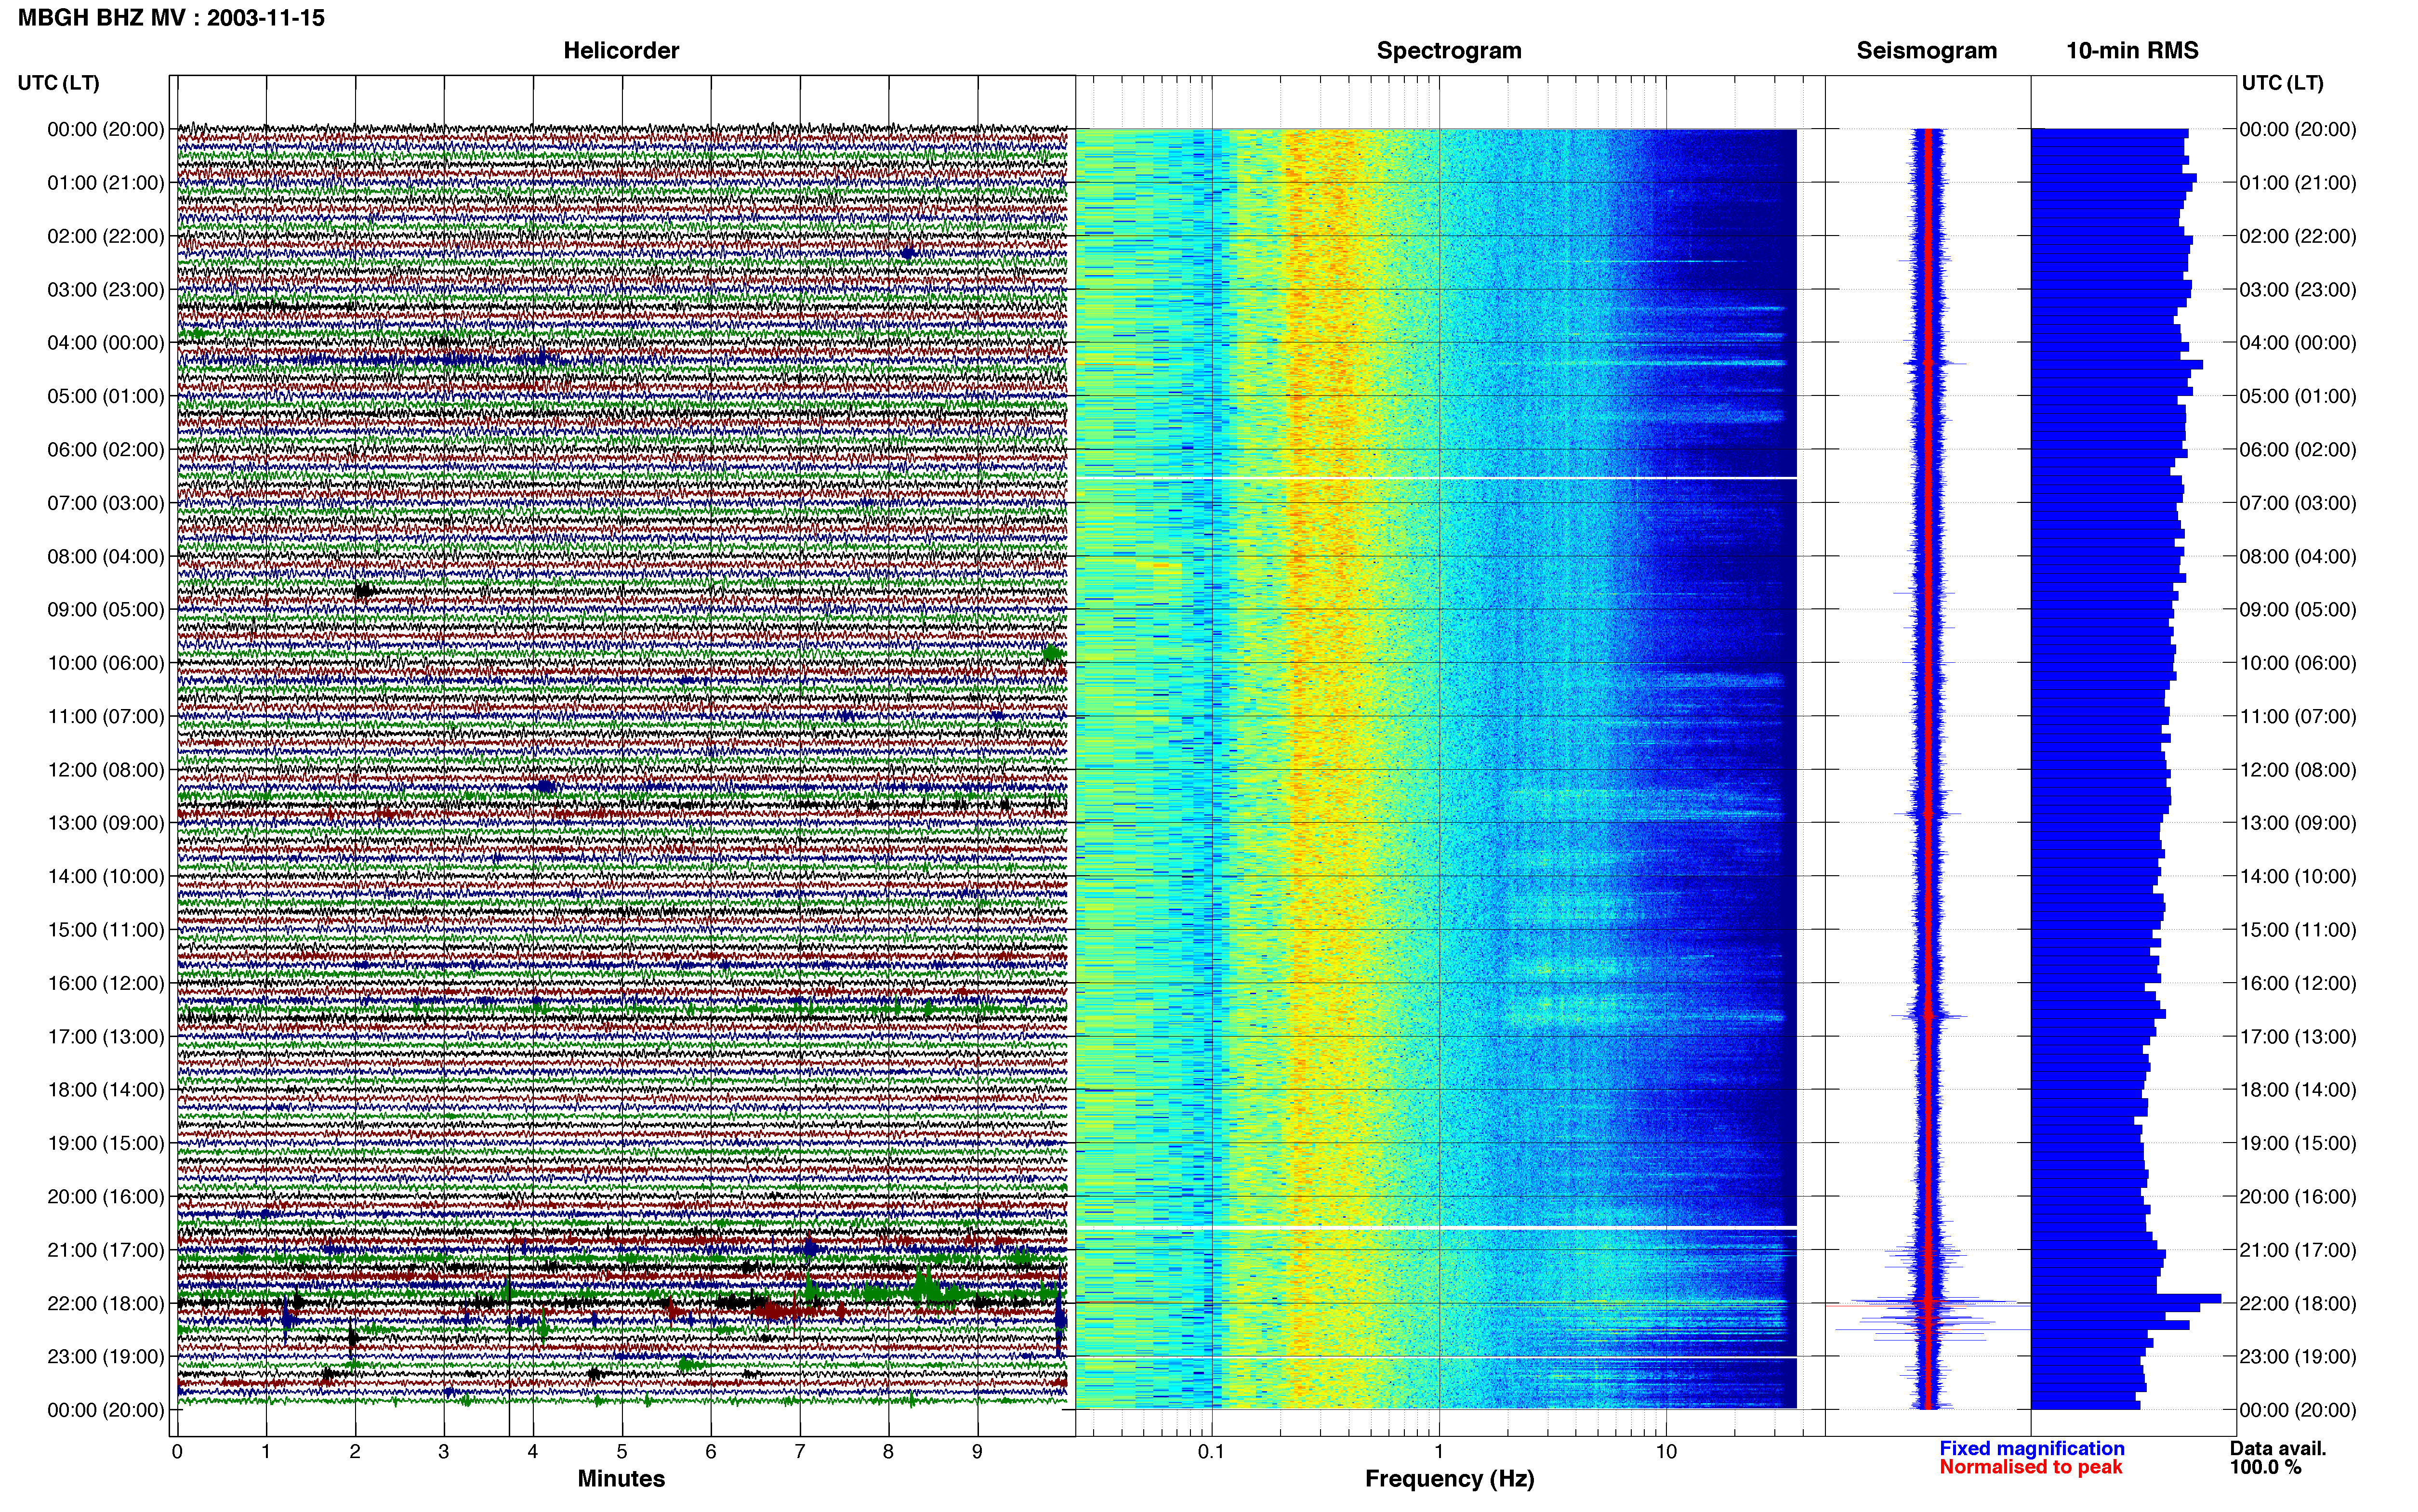Click left time label '23:00 (19:00)'

pos(106,1357)
